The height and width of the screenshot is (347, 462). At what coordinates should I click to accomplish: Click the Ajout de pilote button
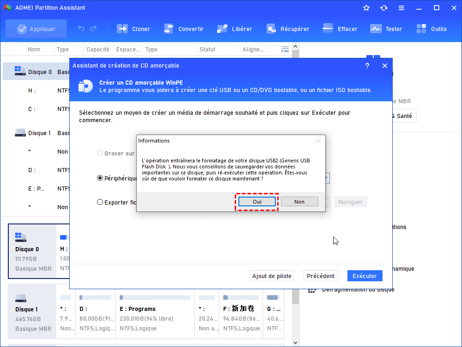(272, 276)
